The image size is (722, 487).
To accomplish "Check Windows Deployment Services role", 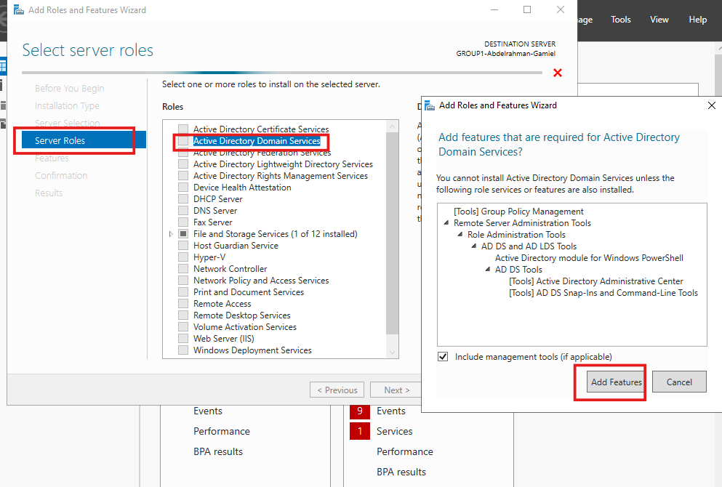I will coord(183,350).
